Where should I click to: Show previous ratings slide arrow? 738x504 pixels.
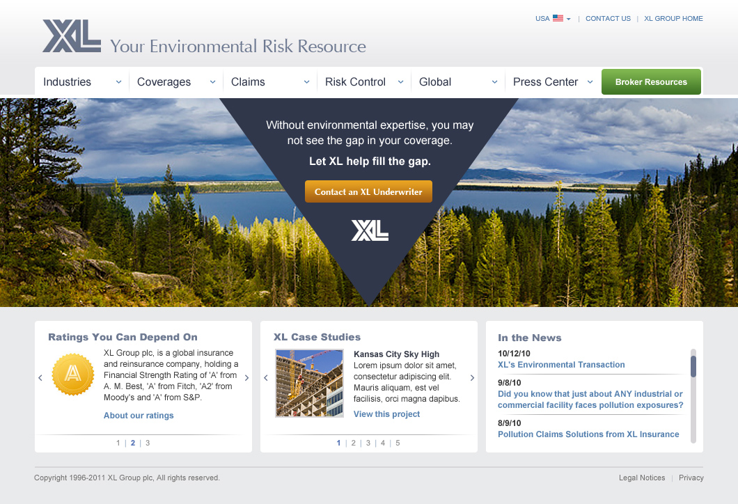click(x=40, y=377)
